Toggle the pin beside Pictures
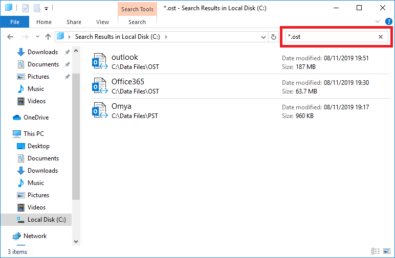395x258 pixels. (x=67, y=77)
